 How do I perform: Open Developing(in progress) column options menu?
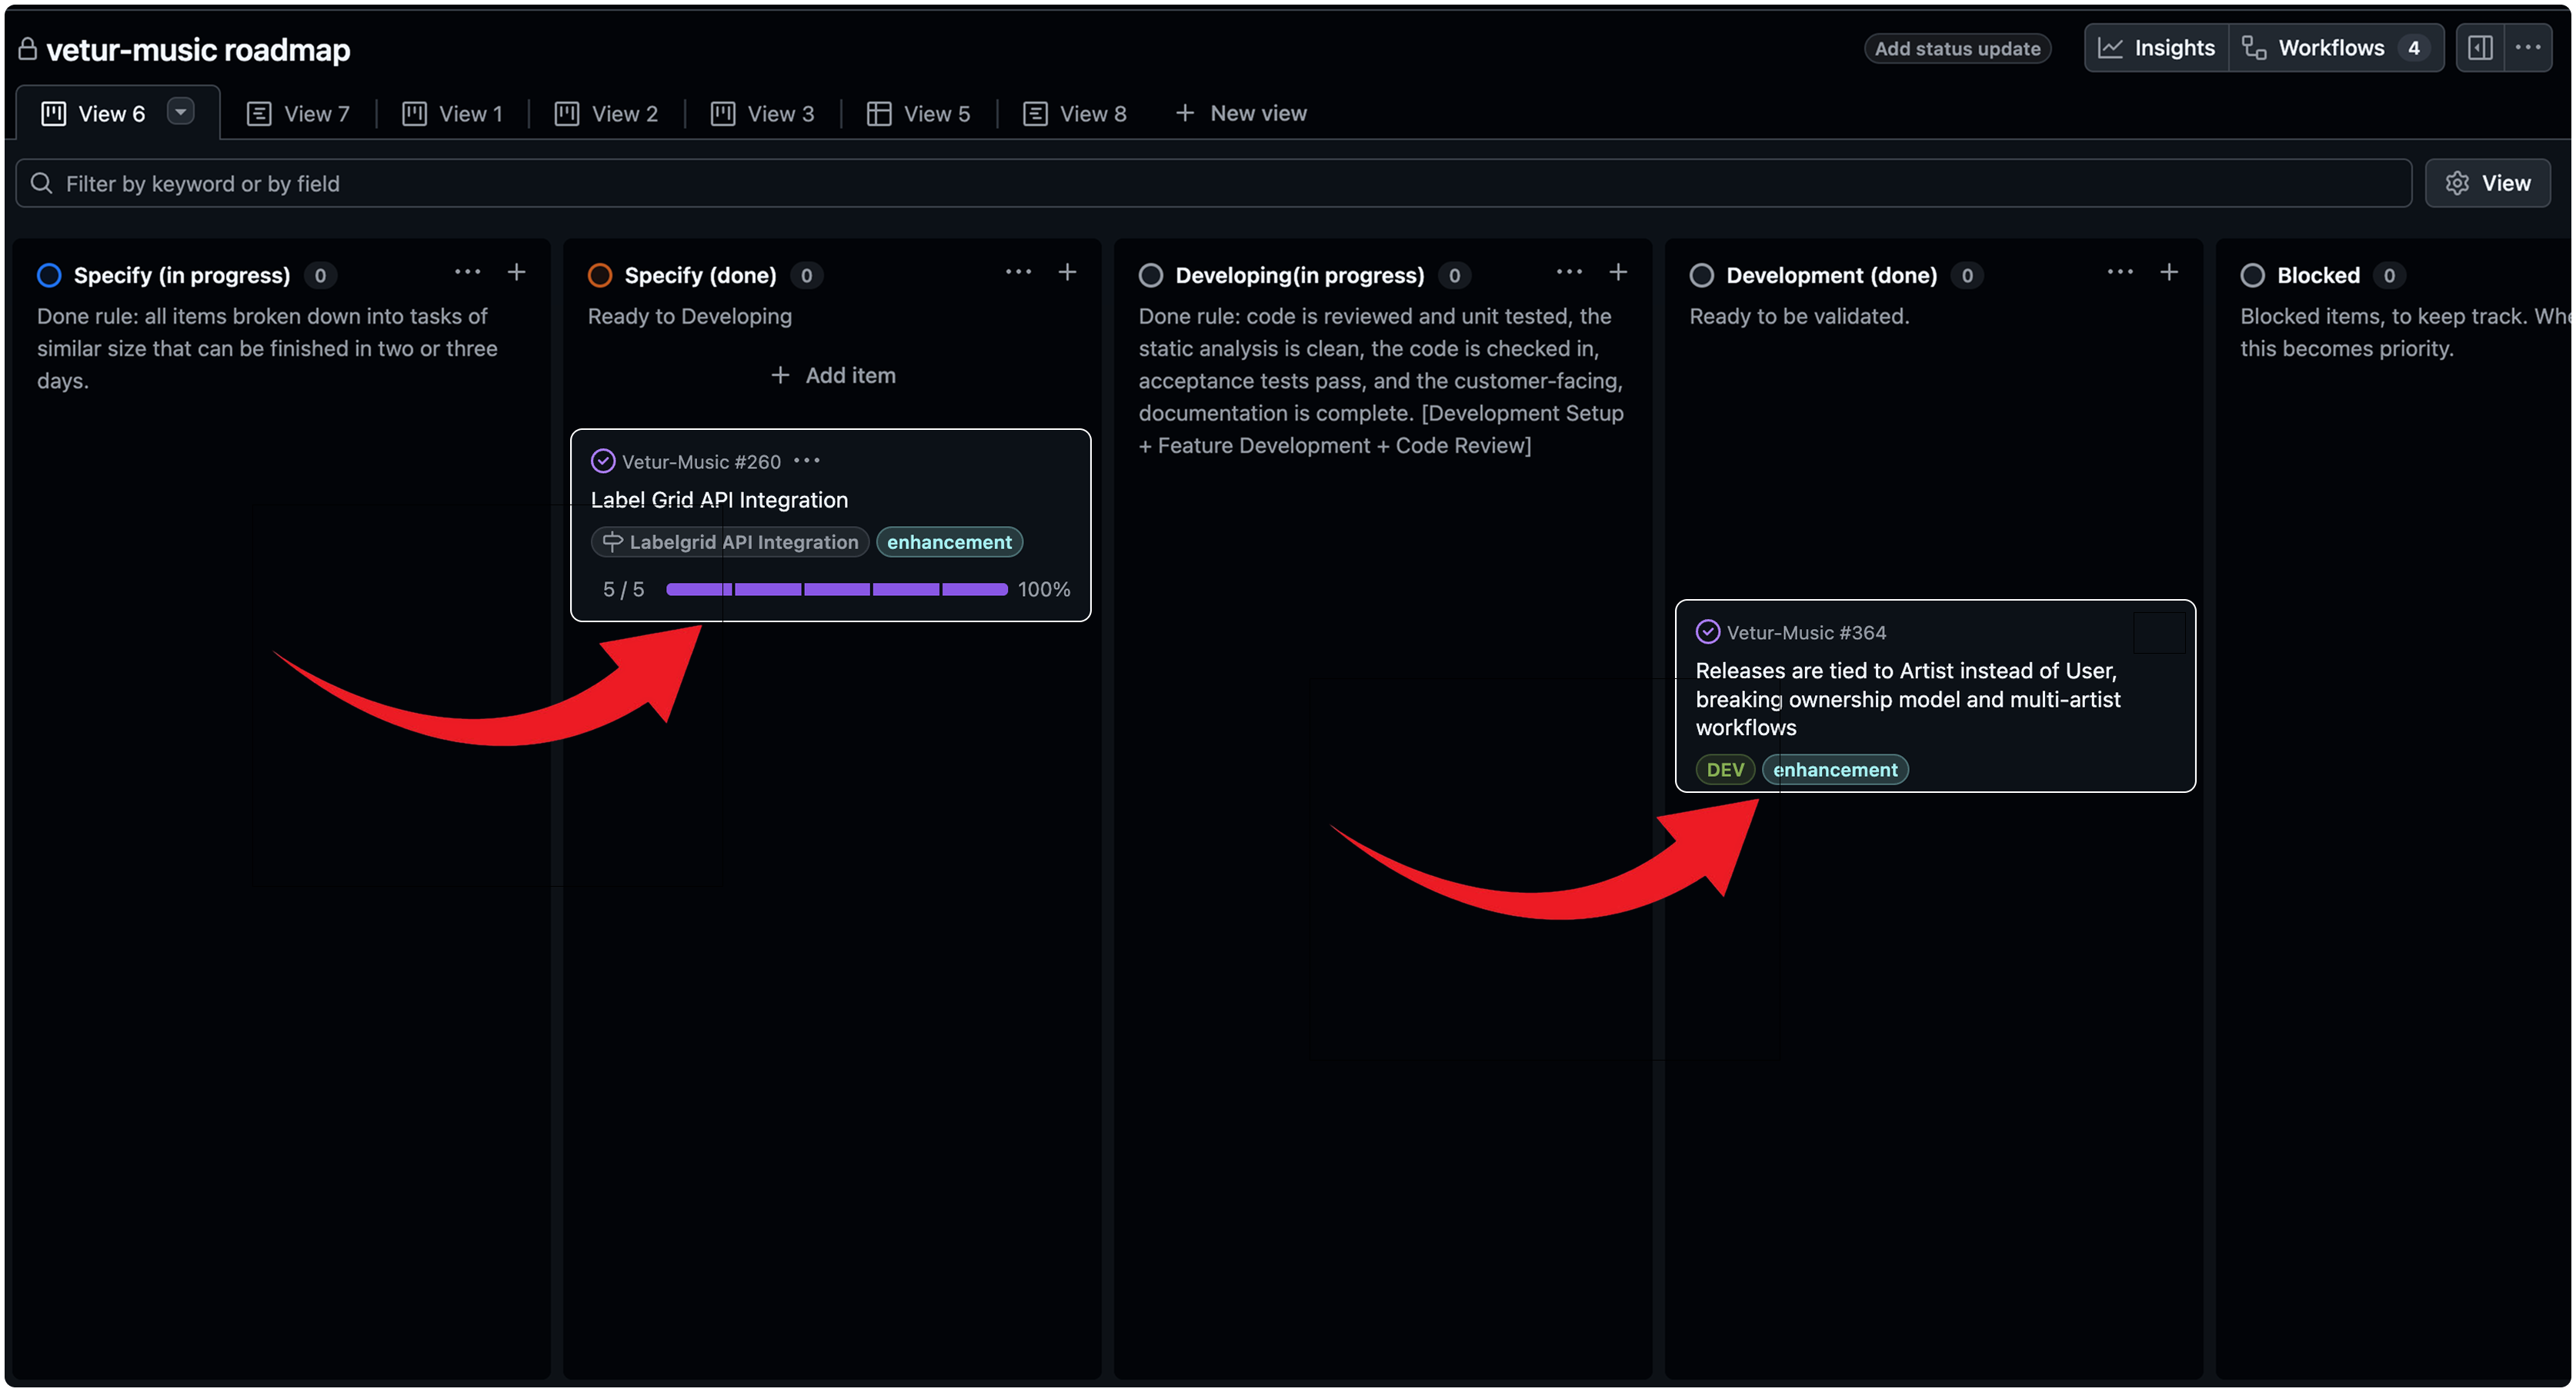1569,271
